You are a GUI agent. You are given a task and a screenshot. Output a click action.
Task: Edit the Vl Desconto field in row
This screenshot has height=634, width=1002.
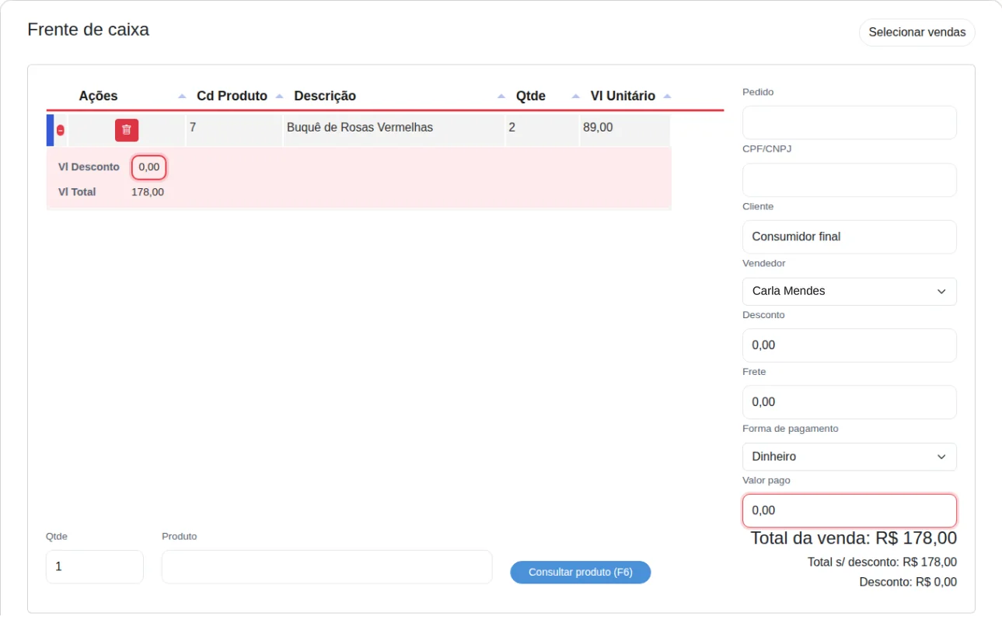[148, 167]
